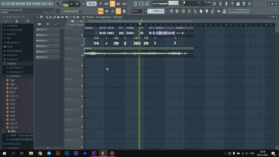This screenshot has width=279, height=157.
Task: Select the playlist slip tool
Action: tap(62, 17)
